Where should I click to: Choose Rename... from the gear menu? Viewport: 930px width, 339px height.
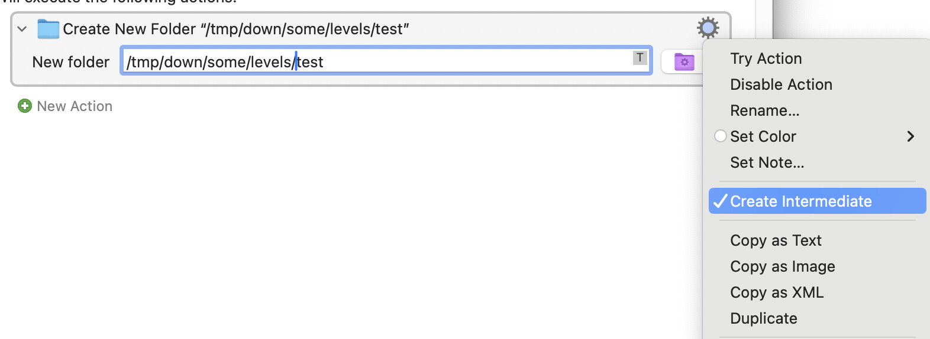(x=764, y=110)
